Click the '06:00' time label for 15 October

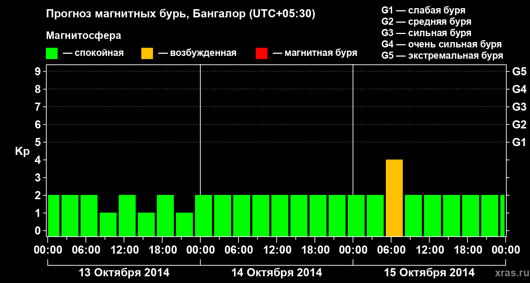391,250
